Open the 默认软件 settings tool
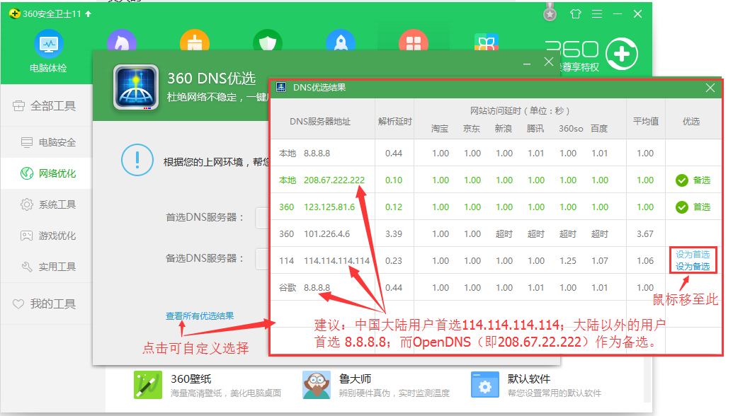733x416 pixels. pos(485,385)
